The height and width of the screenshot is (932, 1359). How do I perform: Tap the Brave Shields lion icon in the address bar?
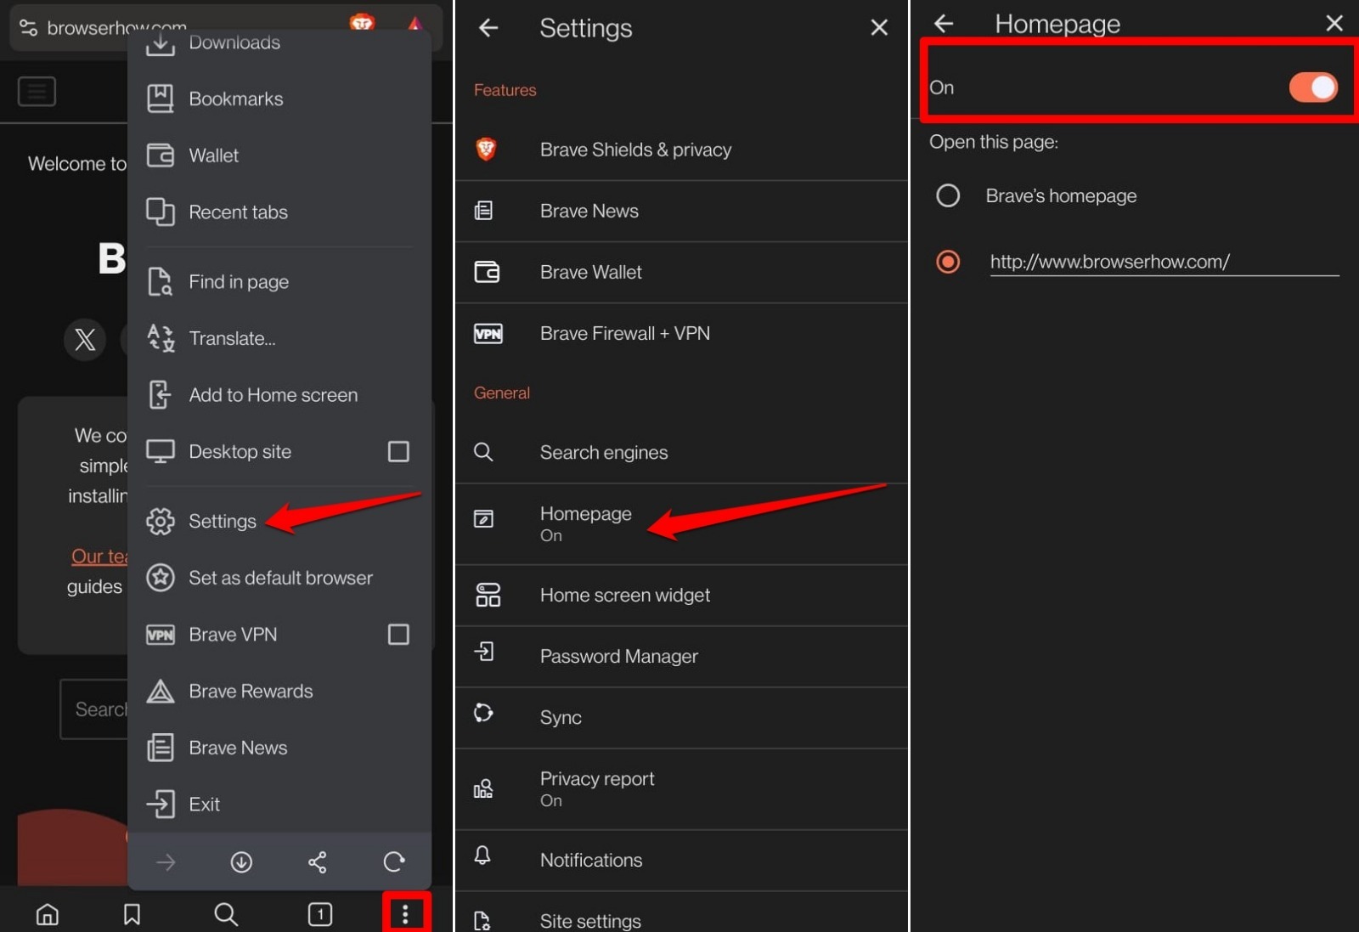click(x=362, y=23)
